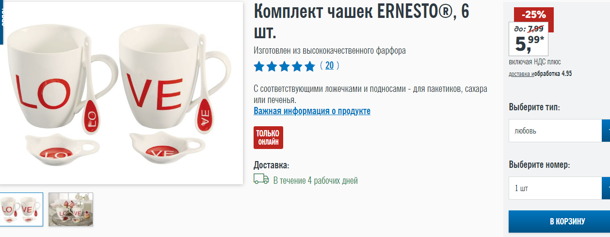Add product with В КОРЗИНУ button
This screenshot has height=237, width=610.
559,222
